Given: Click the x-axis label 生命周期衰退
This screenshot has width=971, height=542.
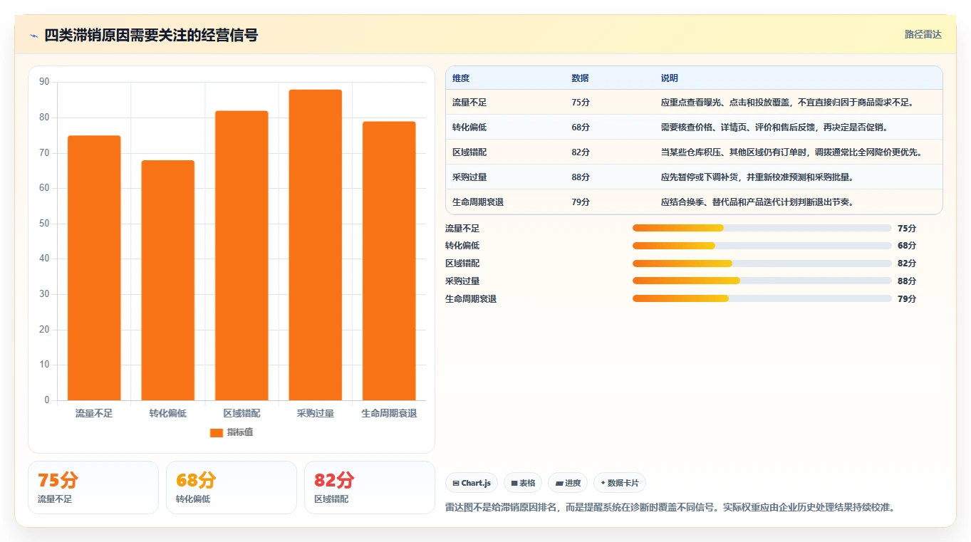Looking at the screenshot, I should pyautogui.click(x=389, y=413).
